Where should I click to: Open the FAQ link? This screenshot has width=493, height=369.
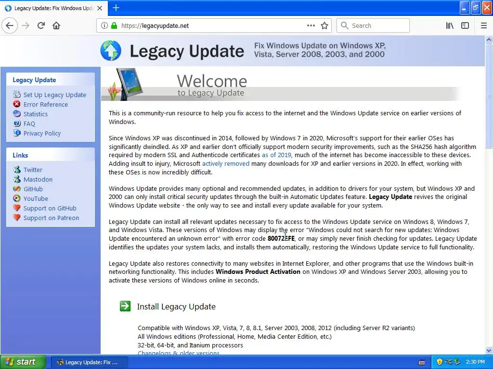29,123
